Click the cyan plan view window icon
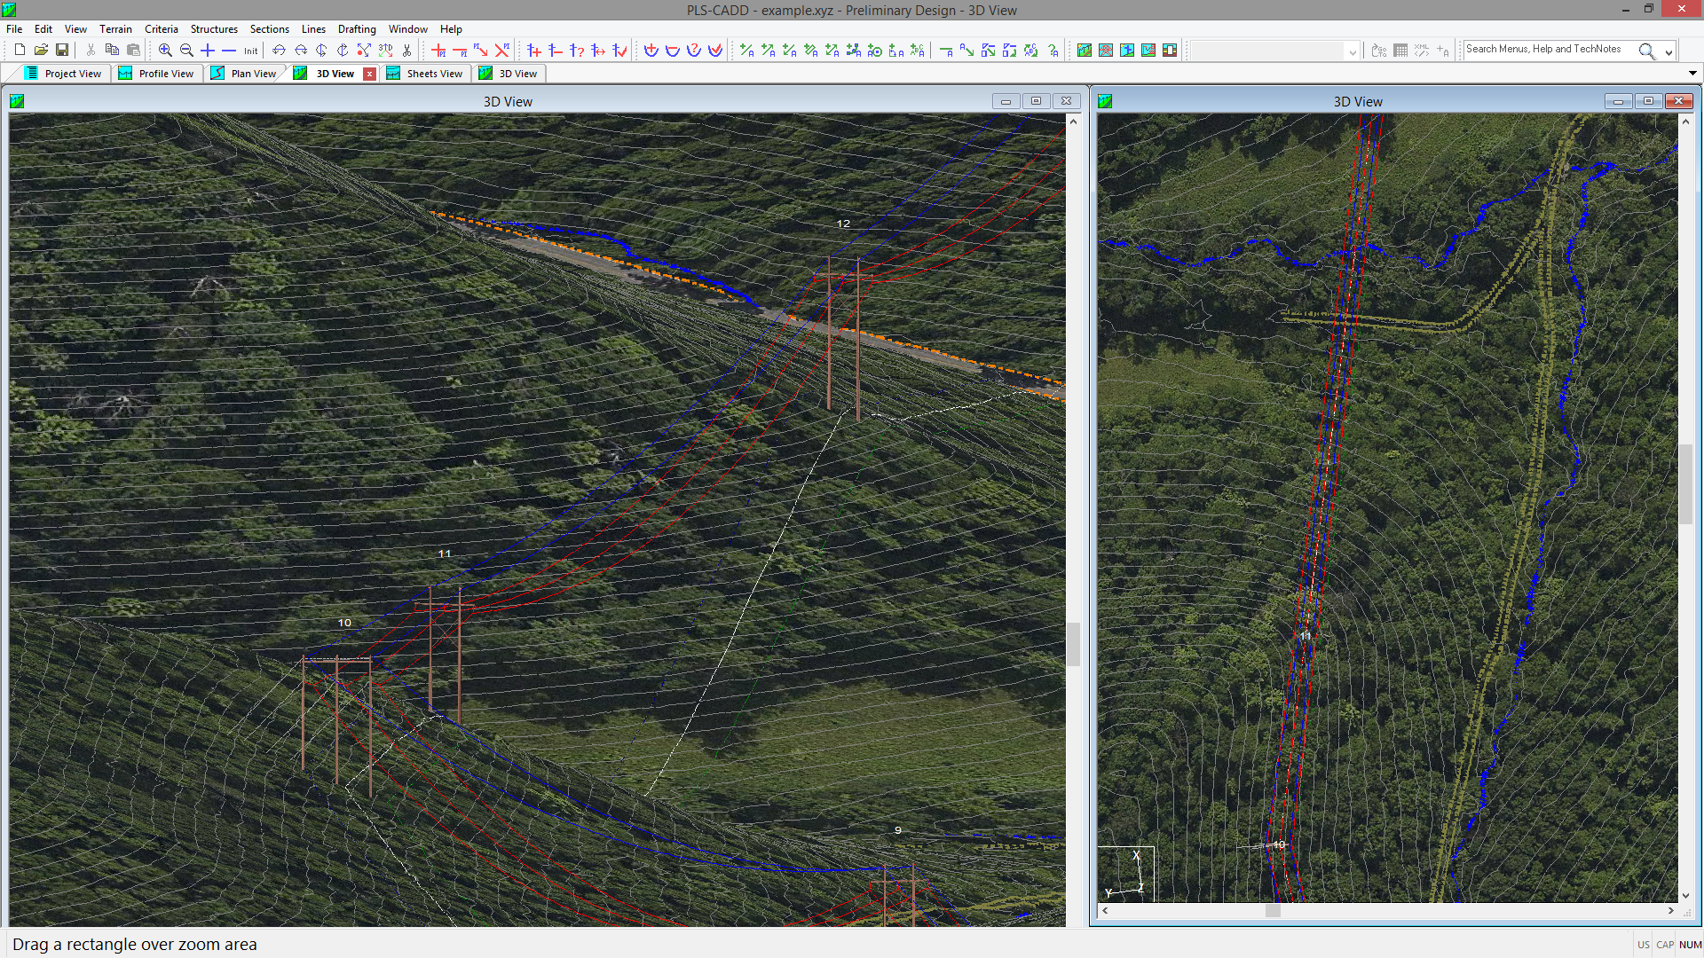The width and height of the screenshot is (1704, 958). (1127, 51)
